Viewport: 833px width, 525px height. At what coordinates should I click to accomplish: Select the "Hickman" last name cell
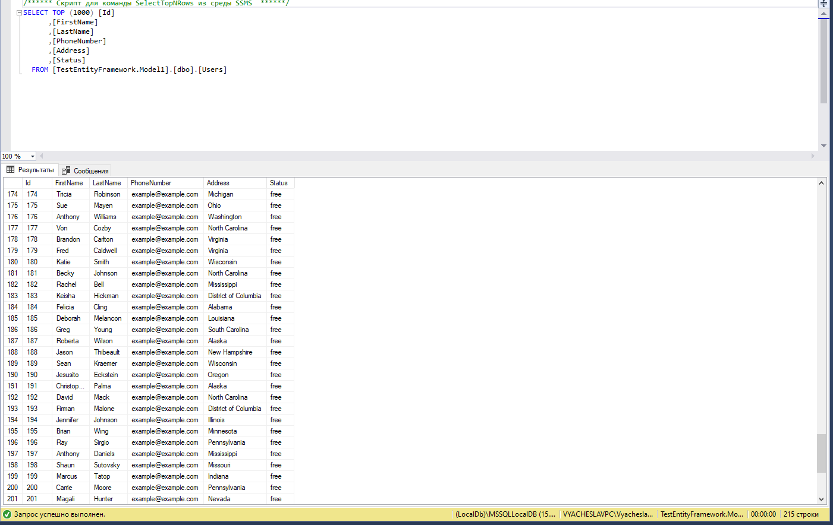pos(108,296)
